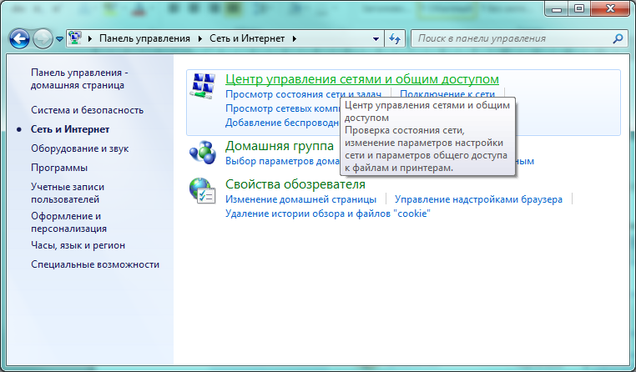This screenshot has height=372, width=636.
Task: Click Выбор параметров домашней группы link
Action: coord(283,161)
